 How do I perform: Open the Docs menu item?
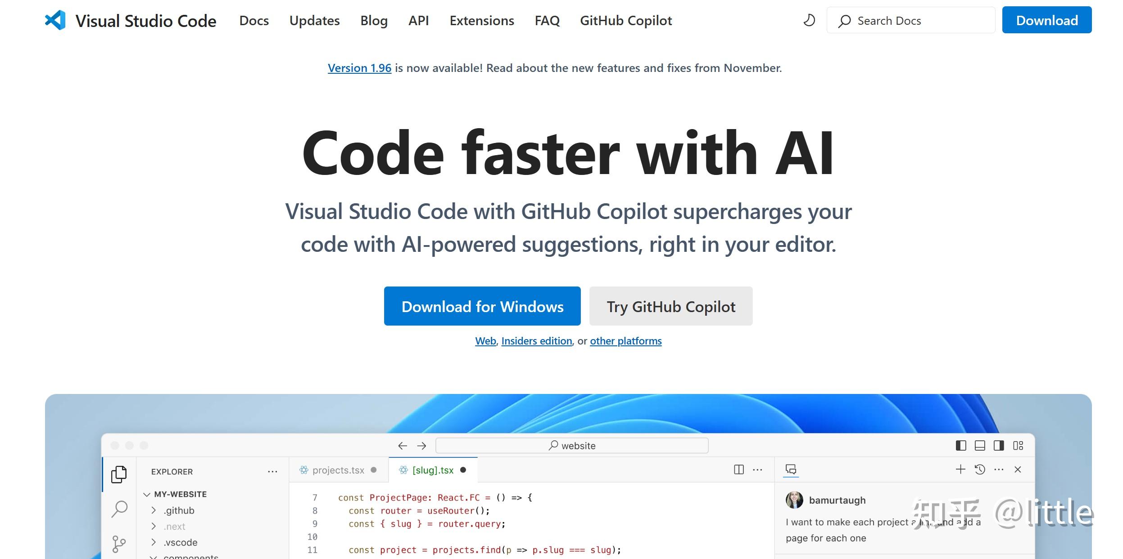tap(254, 21)
